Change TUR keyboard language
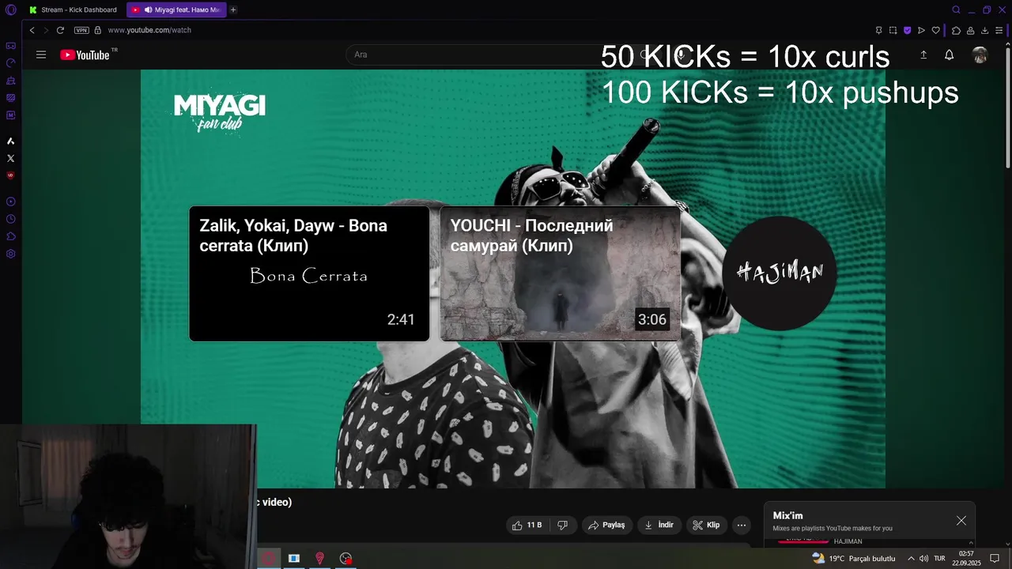The width and height of the screenshot is (1012, 569). tap(939, 559)
